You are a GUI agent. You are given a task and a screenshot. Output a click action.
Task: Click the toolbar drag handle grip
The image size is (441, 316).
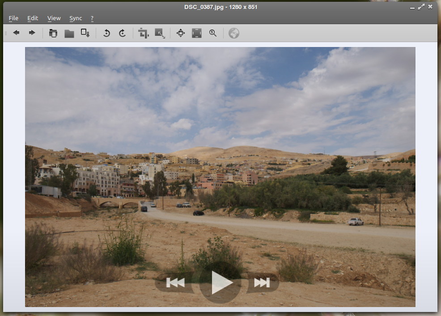coord(6,33)
